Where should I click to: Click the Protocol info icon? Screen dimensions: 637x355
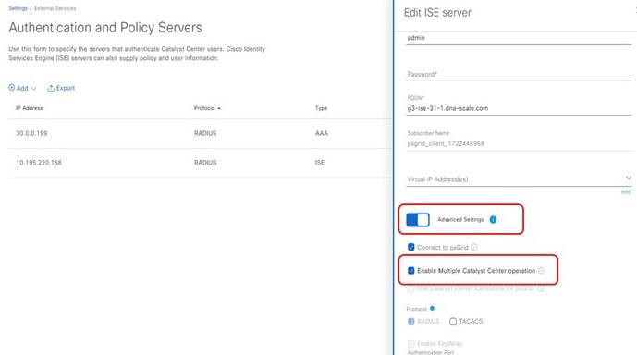point(433,308)
